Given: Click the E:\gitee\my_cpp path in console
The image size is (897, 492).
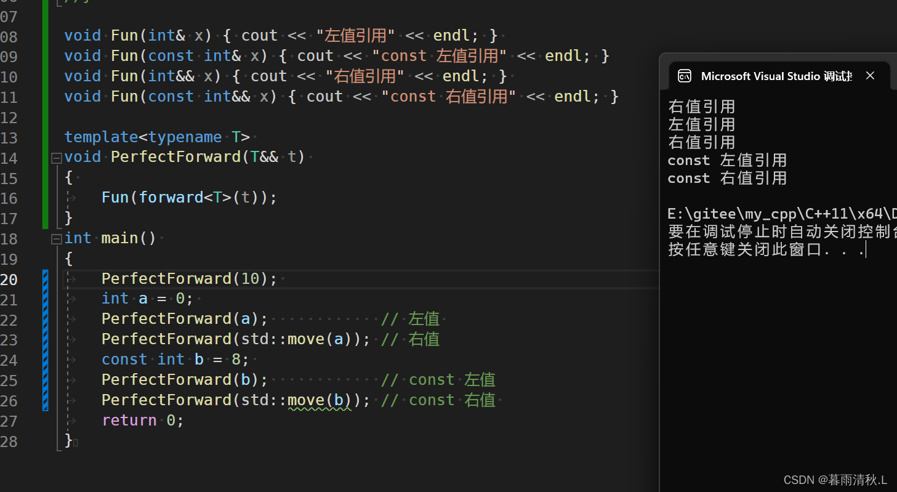Looking at the screenshot, I should point(782,214).
